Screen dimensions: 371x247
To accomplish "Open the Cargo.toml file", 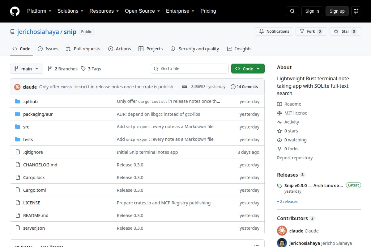I will tap(35, 190).
